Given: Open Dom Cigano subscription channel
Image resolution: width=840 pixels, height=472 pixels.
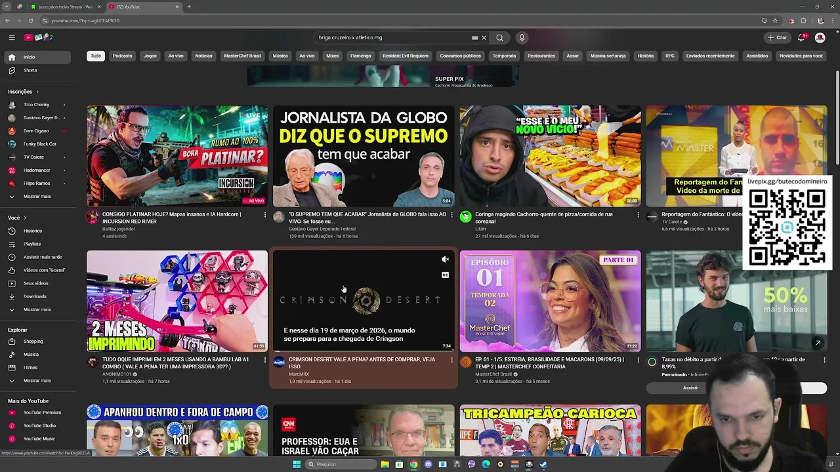Looking at the screenshot, I should [38, 131].
